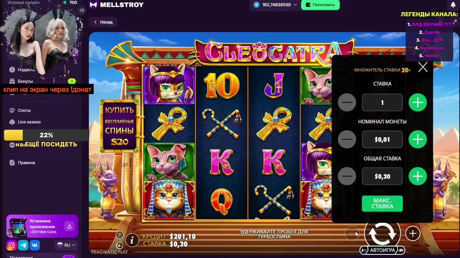Screen dimensions: 460x258
Task: Open the Слоты sidebar menu item
Action: (24, 110)
